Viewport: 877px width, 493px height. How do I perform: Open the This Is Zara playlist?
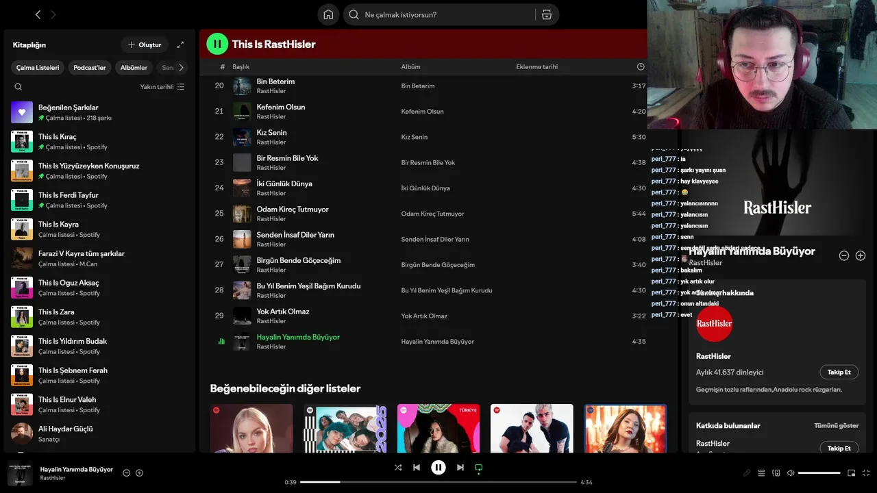(99, 317)
